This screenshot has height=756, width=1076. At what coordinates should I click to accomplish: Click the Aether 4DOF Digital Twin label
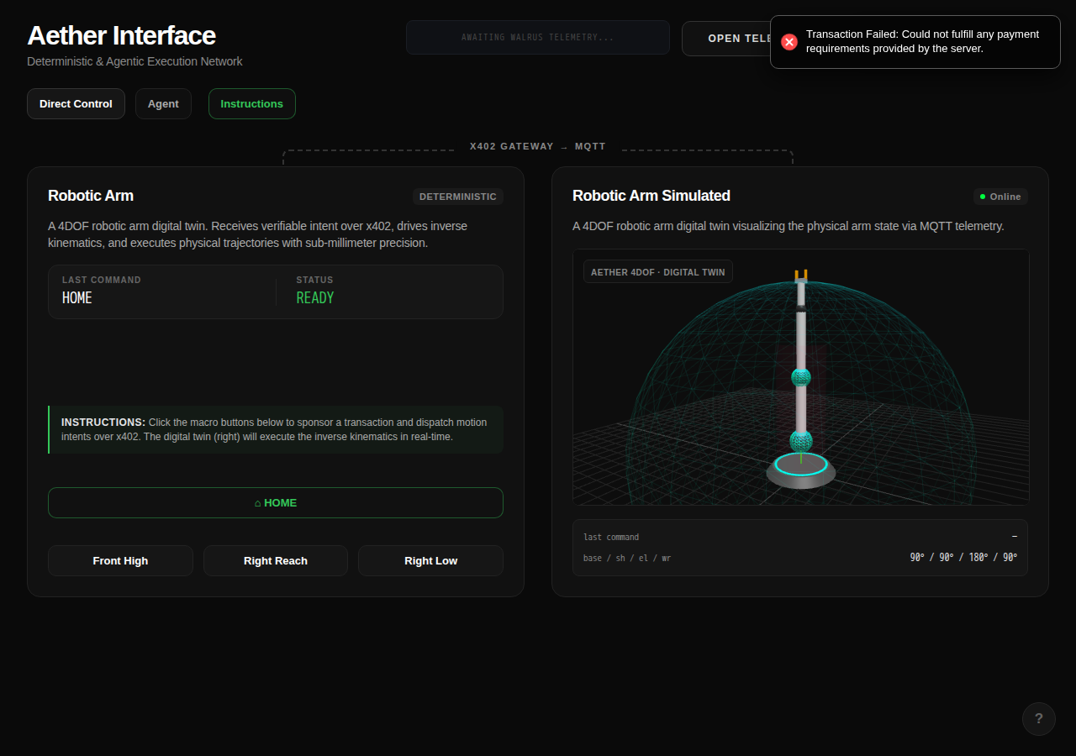pyautogui.click(x=658, y=272)
